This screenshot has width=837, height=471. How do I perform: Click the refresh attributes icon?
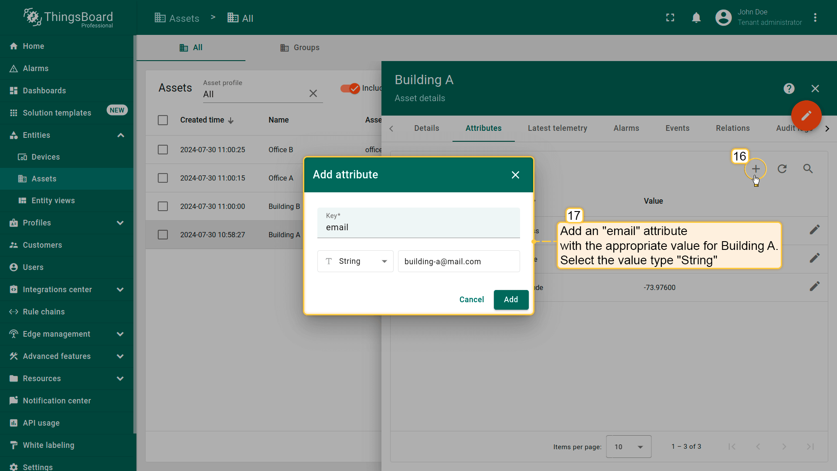pyautogui.click(x=782, y=169)
